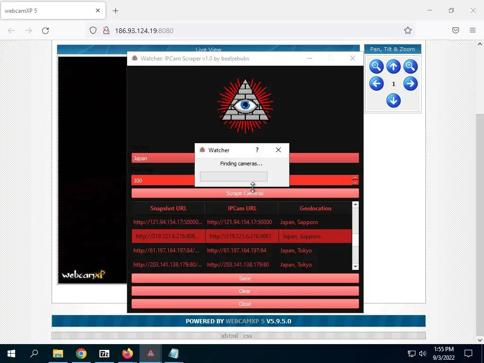Select the http://203.141.138.179:80 IPCam URL cell
The image size is (484, 363).
(x=242, y=265)
